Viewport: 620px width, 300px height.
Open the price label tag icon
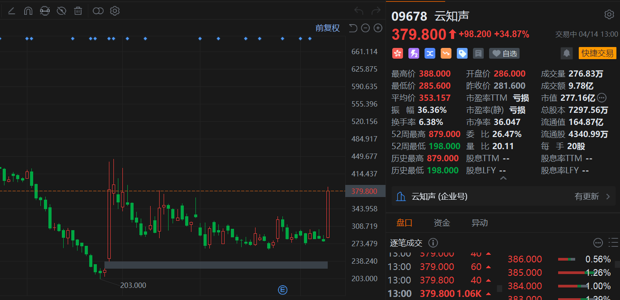[462, 53]
